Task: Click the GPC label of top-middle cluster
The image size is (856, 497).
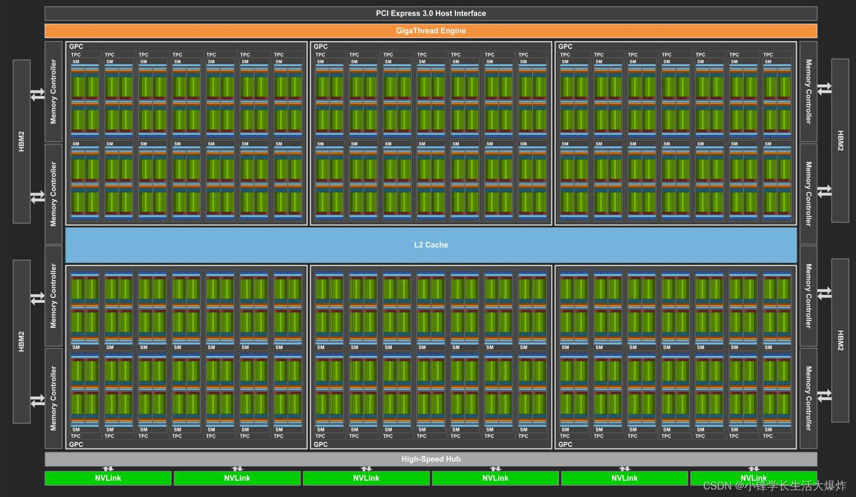Action: (x=321, y=47)
